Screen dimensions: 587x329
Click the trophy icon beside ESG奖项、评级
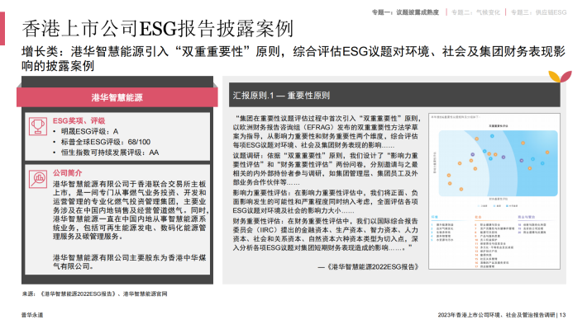coord(38,126)
